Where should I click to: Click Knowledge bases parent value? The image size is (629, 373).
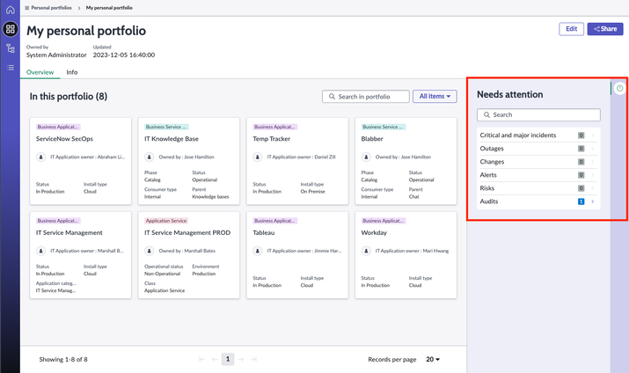point(210,196)
